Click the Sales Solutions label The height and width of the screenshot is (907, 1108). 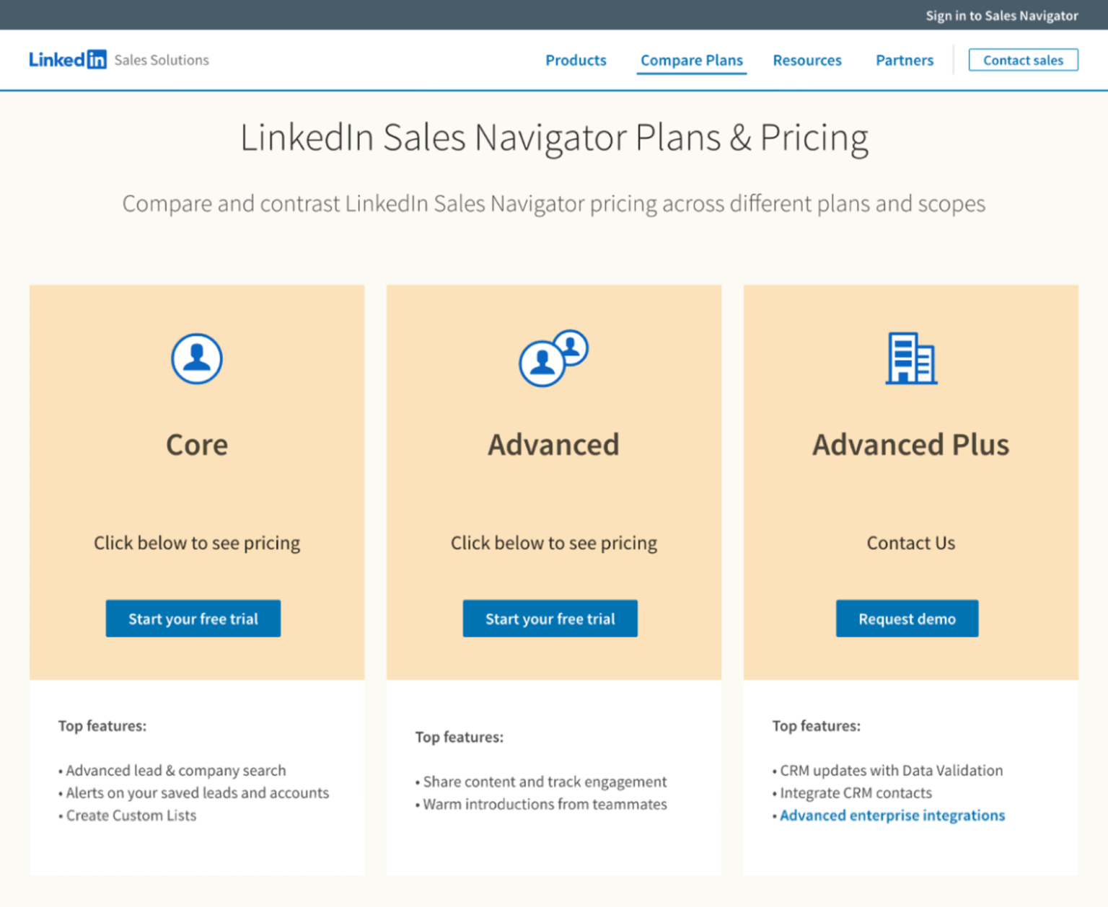pos(161,60)
